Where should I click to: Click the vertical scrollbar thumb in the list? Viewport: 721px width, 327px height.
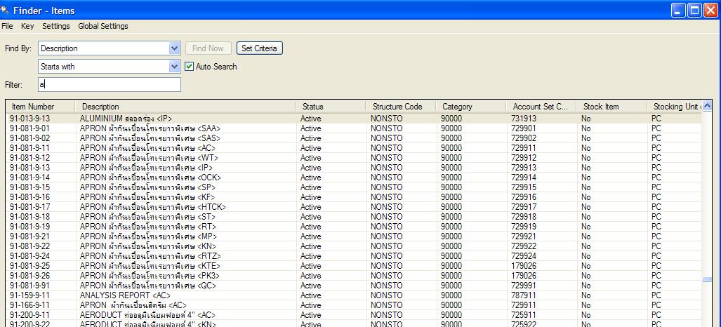pos(707,279)
